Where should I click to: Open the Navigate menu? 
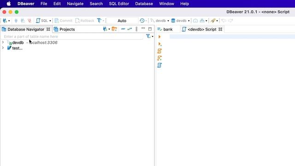pyautogui.click(x=75, y=4)
